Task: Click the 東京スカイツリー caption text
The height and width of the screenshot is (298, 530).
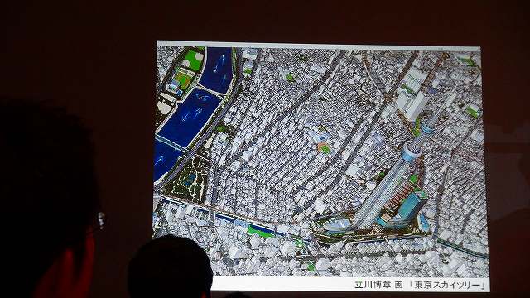Action: (x=447, y=285)
